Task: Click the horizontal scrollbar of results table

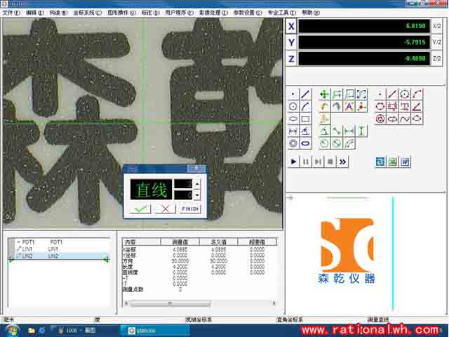Action: [200, 303]
